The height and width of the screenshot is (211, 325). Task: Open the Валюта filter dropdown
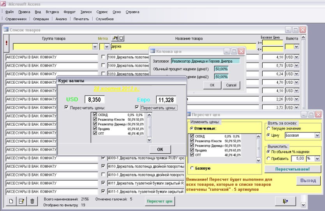click(x=297, y=47)
